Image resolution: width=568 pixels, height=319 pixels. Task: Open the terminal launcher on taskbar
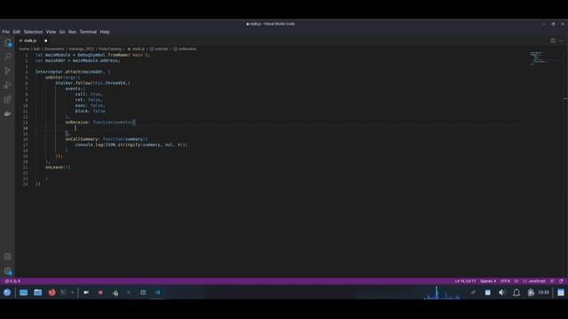pos(63,292)
